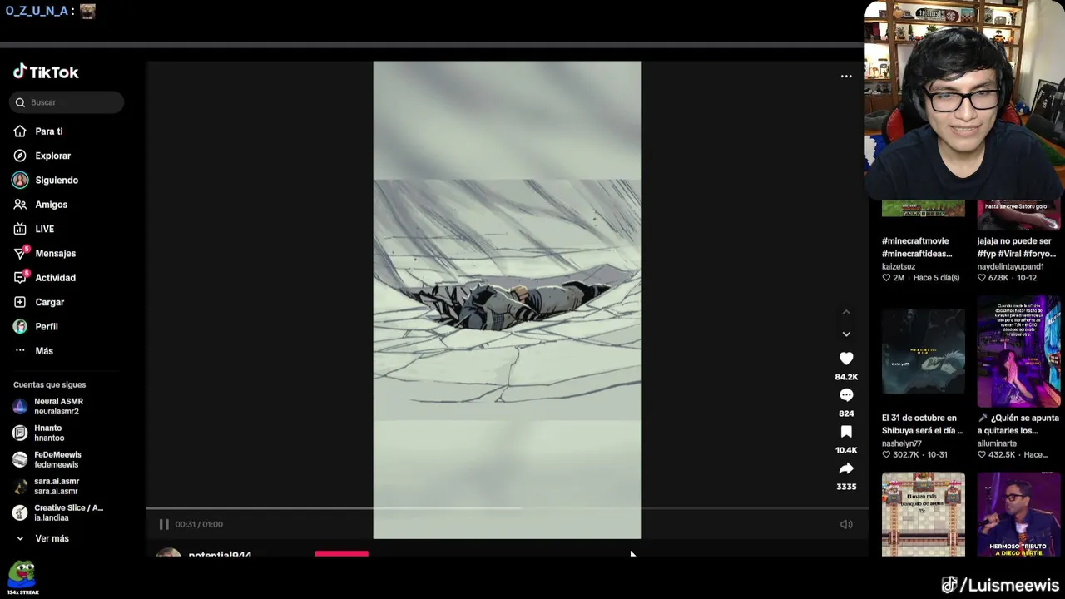Click the plus icon beside Cargar

(x=20, y=302)
